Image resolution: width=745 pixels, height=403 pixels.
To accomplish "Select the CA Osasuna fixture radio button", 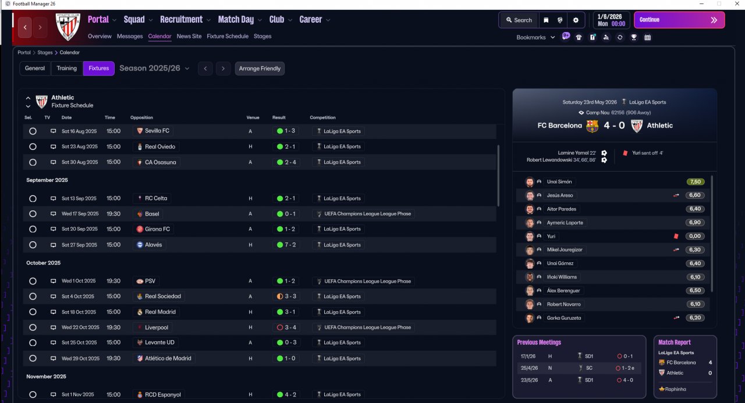I will pyautogui.click(x=33, y=163).
